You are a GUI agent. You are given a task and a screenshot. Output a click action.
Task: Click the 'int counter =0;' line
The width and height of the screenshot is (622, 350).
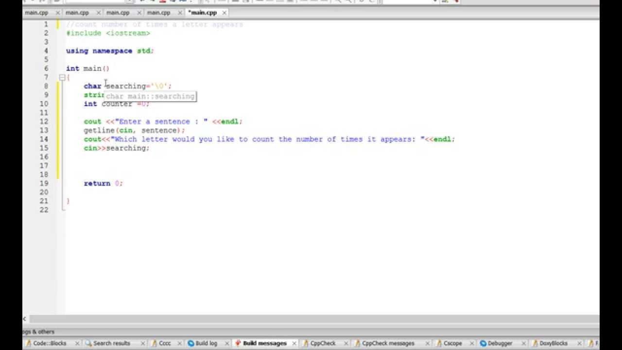(x=117, y=104)
